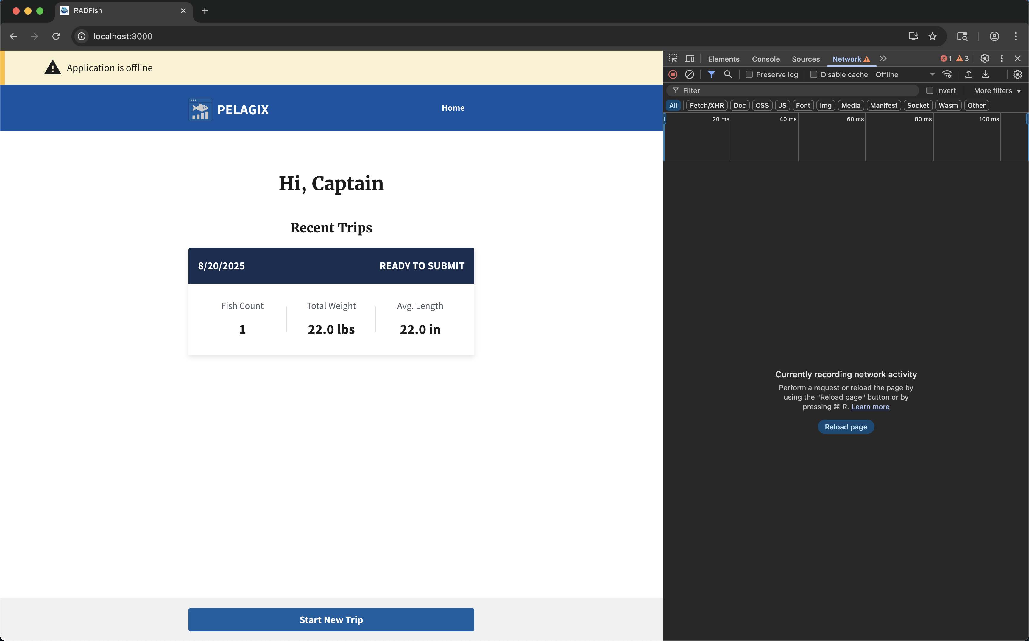This screenshot has height=641, width=1029.
Task: Show more DevTools tabs via chevrons
Action: click(883, 59)
